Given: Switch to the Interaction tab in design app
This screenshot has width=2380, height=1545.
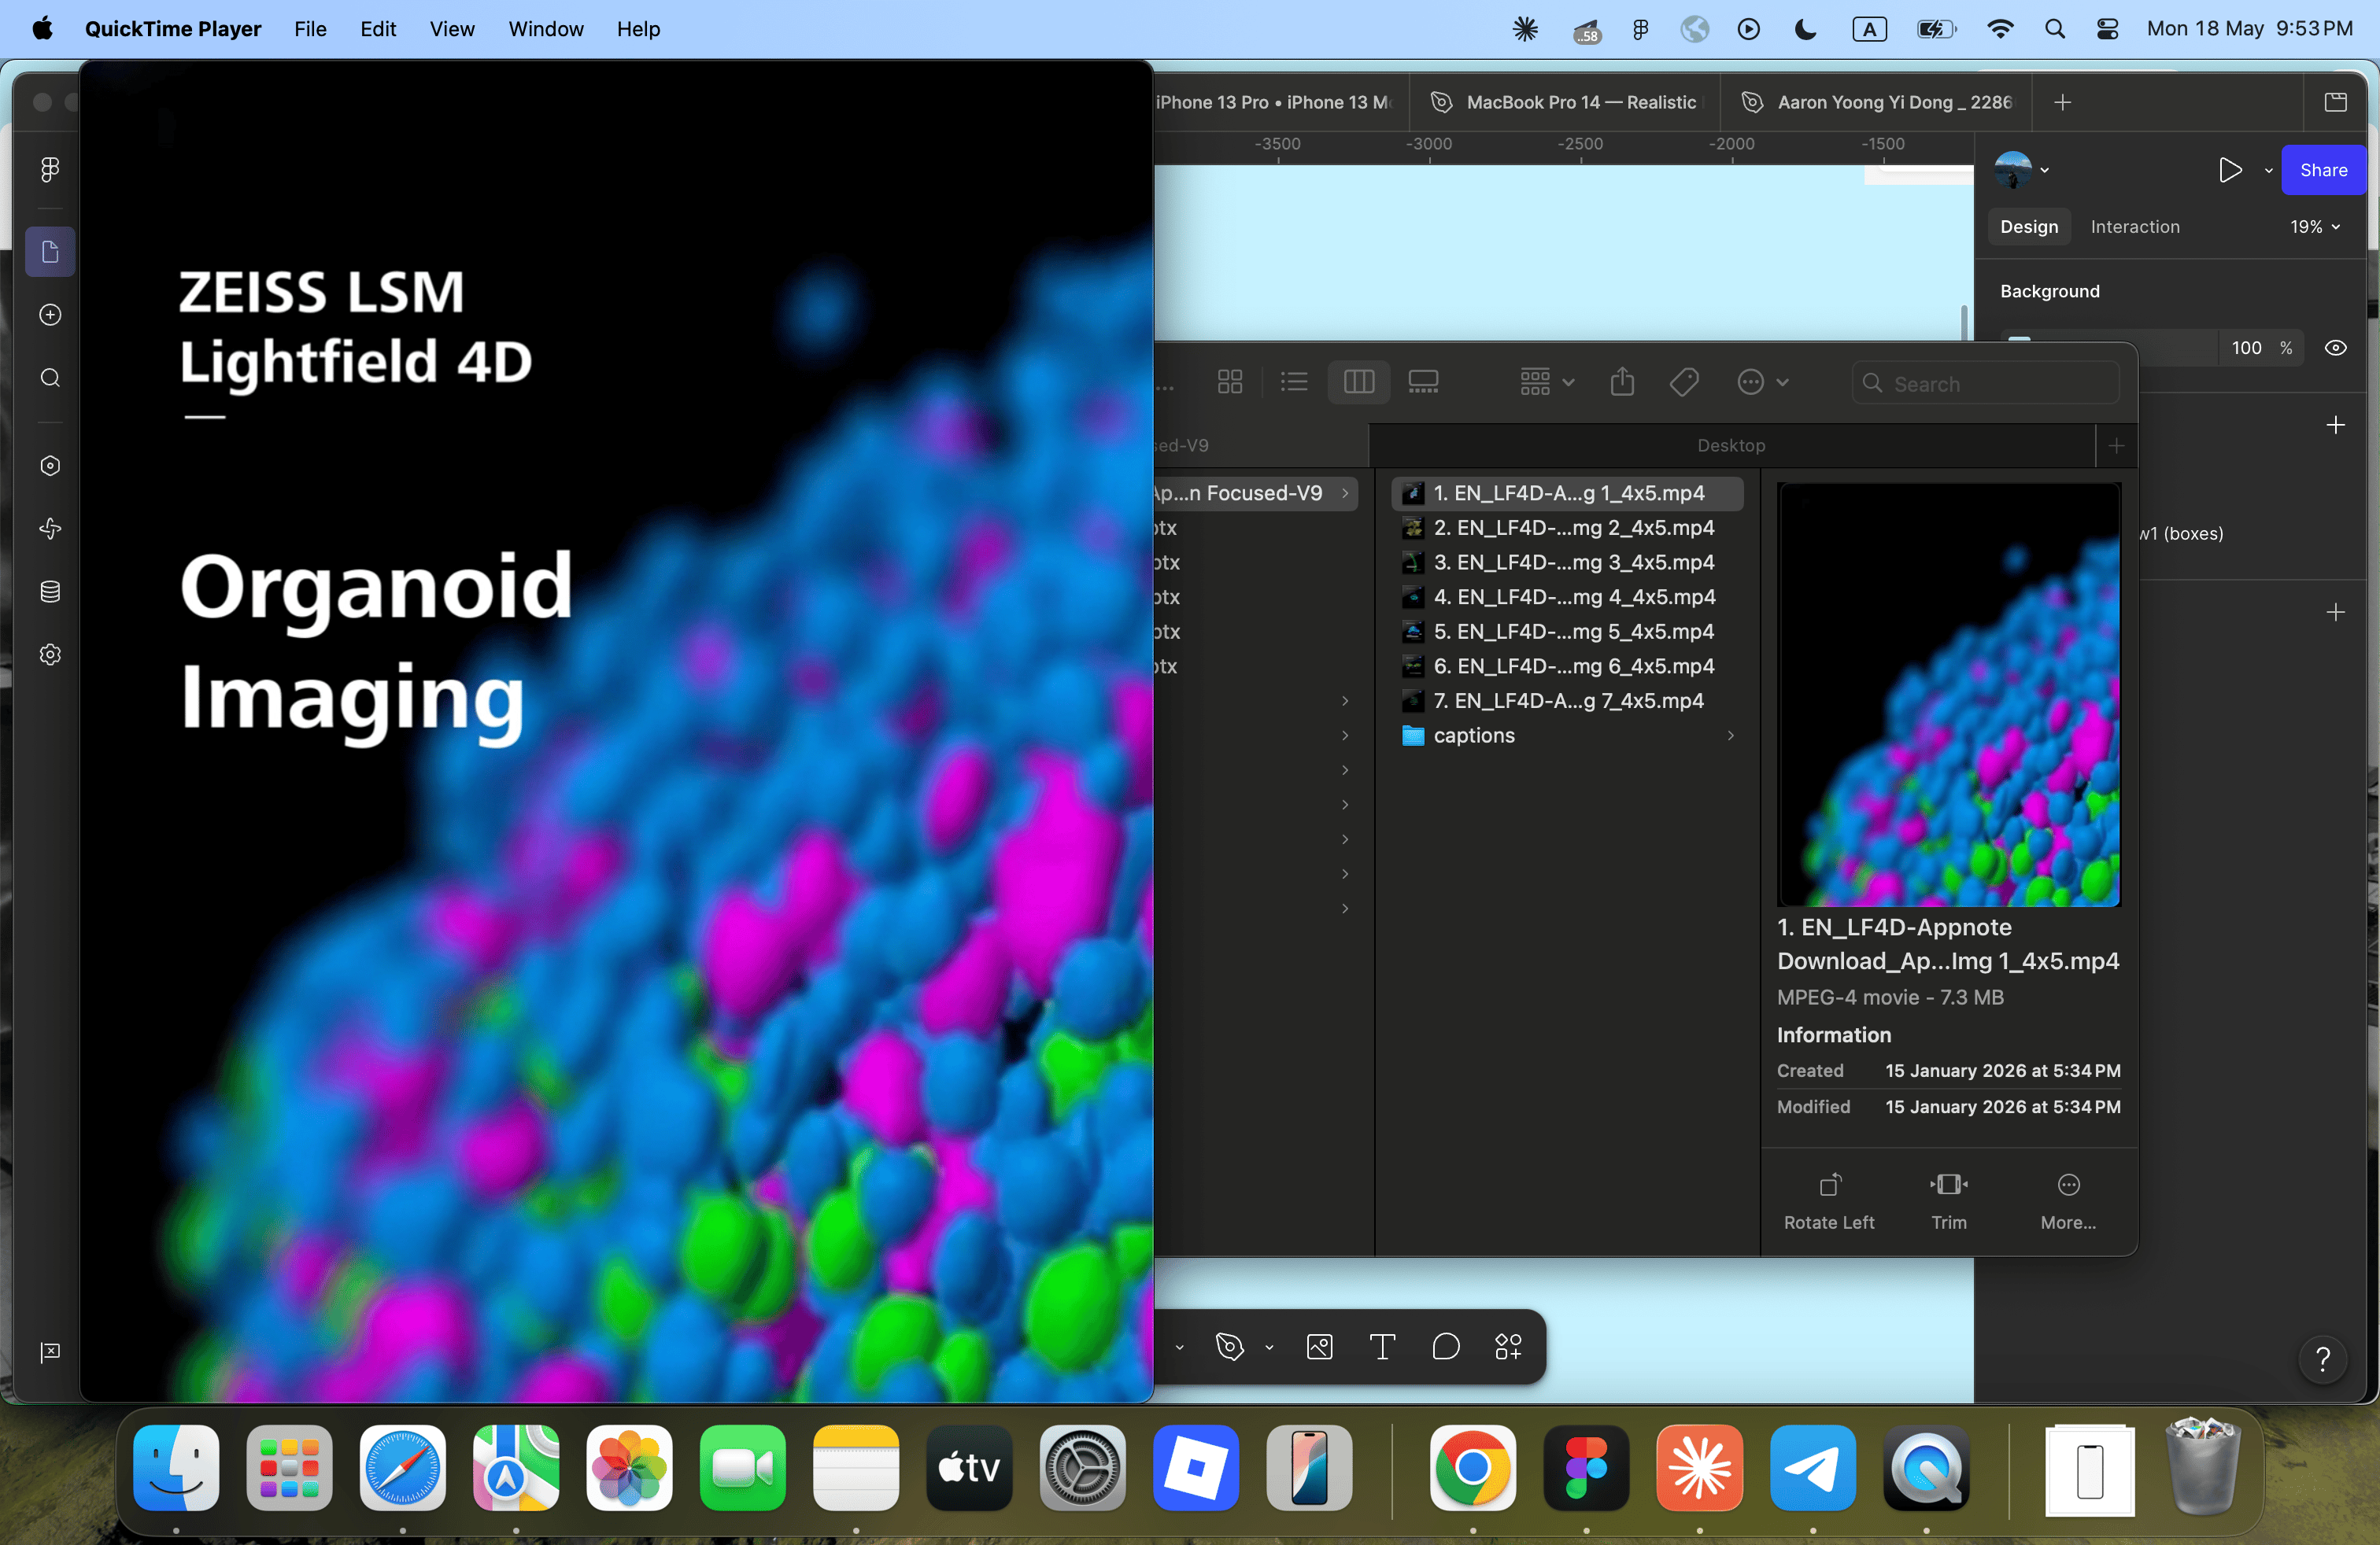Looking at the screenshot, I should click(2135, 227).
